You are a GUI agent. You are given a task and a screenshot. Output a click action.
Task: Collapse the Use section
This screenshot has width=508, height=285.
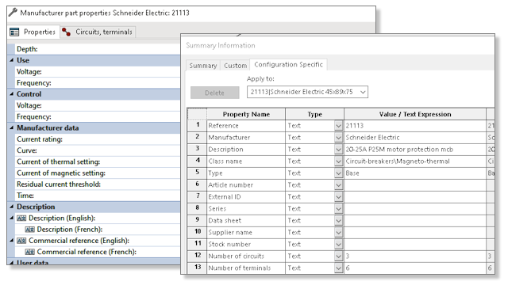pyautogui.click(x=12, y=60)
